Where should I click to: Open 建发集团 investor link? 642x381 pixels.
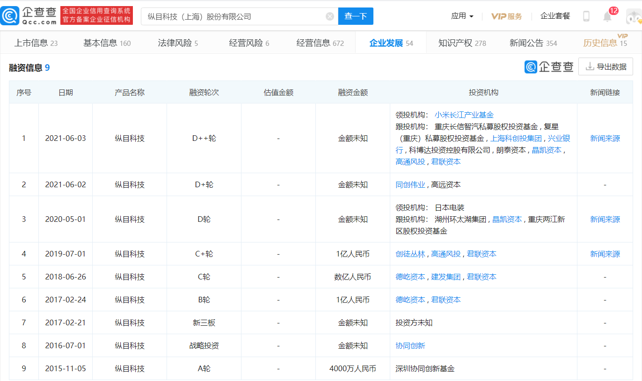point(446,277)
